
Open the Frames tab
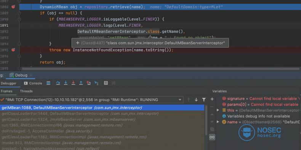pos(6,91)
